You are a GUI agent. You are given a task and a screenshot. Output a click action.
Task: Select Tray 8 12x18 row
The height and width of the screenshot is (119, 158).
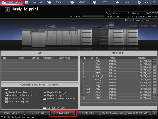click(x=118, y=83)
